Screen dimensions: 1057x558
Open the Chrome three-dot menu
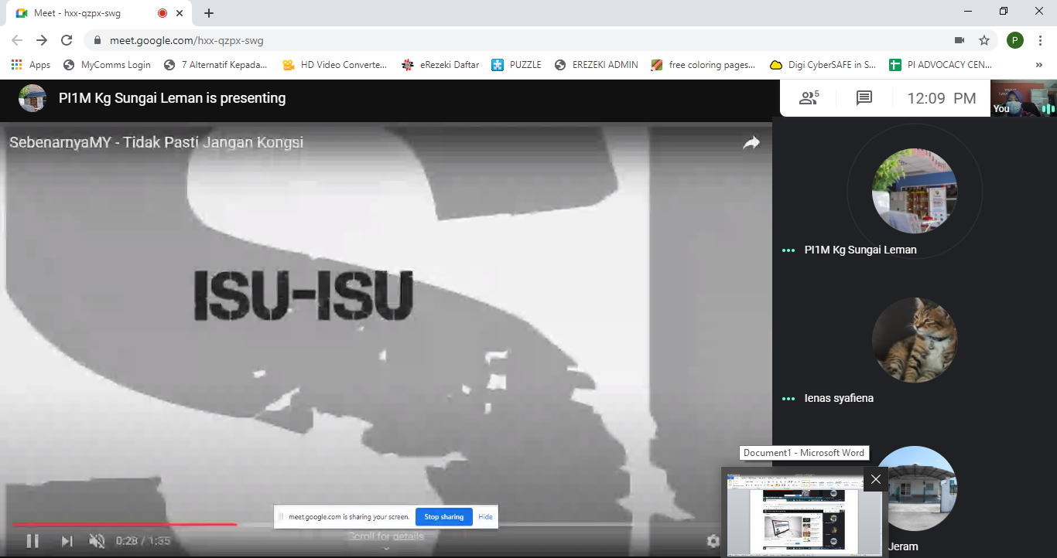[x=1040, y=40]
